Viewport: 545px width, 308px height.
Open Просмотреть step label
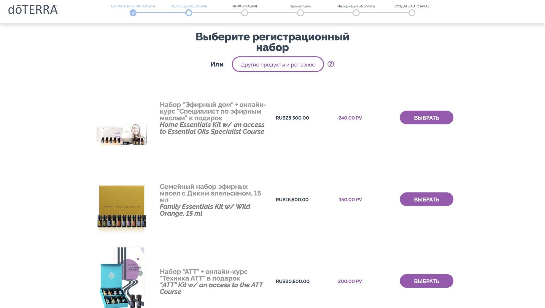(x=300, y=6)
